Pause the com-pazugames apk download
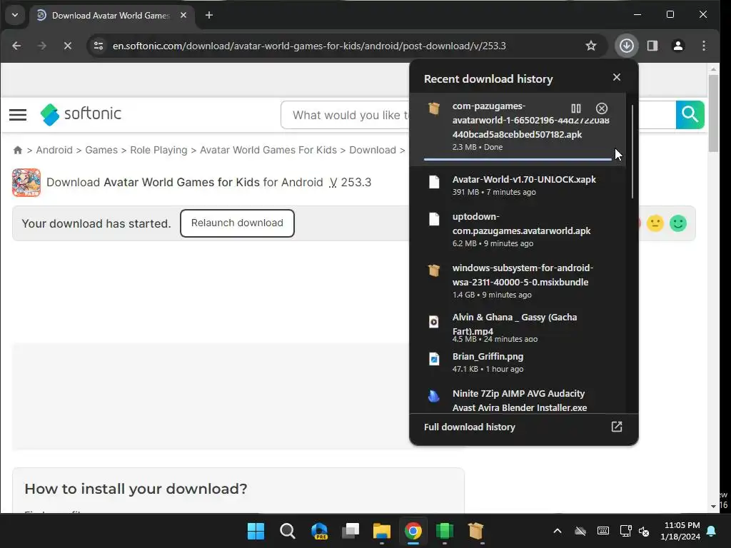The width and height of the screenshot is (731, 548). click(x=576, y=108)
